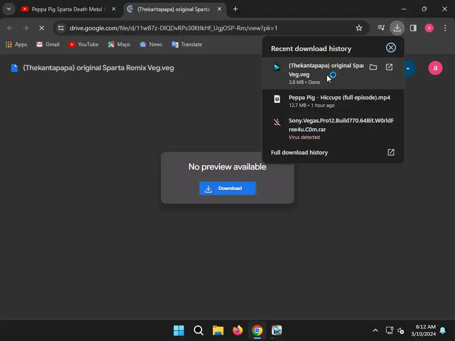The height and width of the screenshot is (341, 455).
Task: Toggle the downloads toolbar icon
Action: coord(397,28)
